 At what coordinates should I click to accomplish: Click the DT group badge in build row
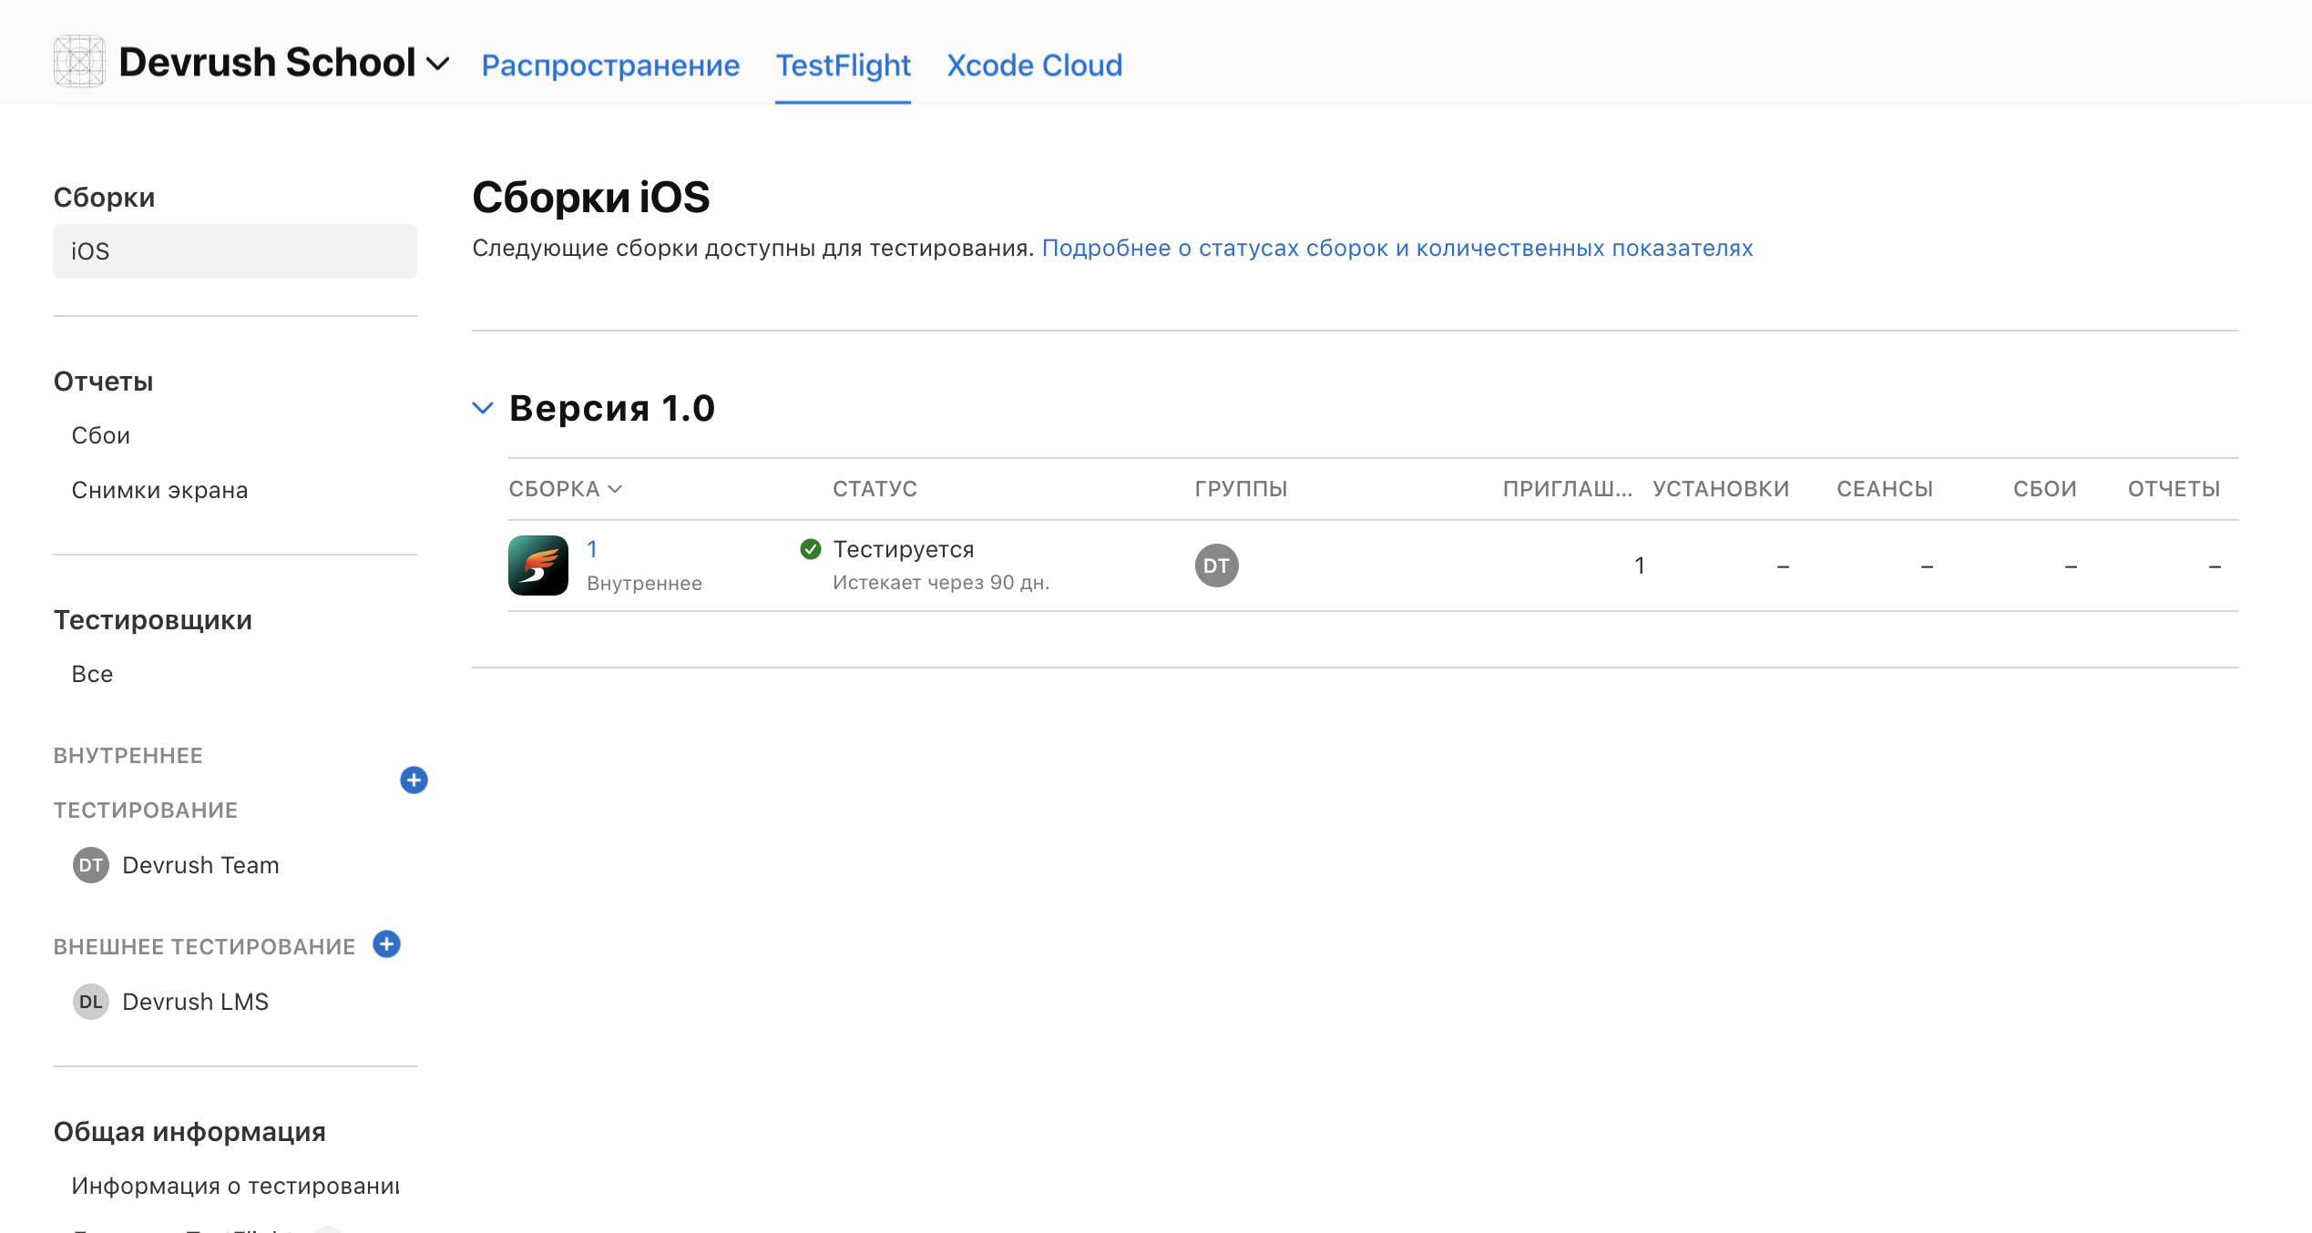[x=1216, y=566]
